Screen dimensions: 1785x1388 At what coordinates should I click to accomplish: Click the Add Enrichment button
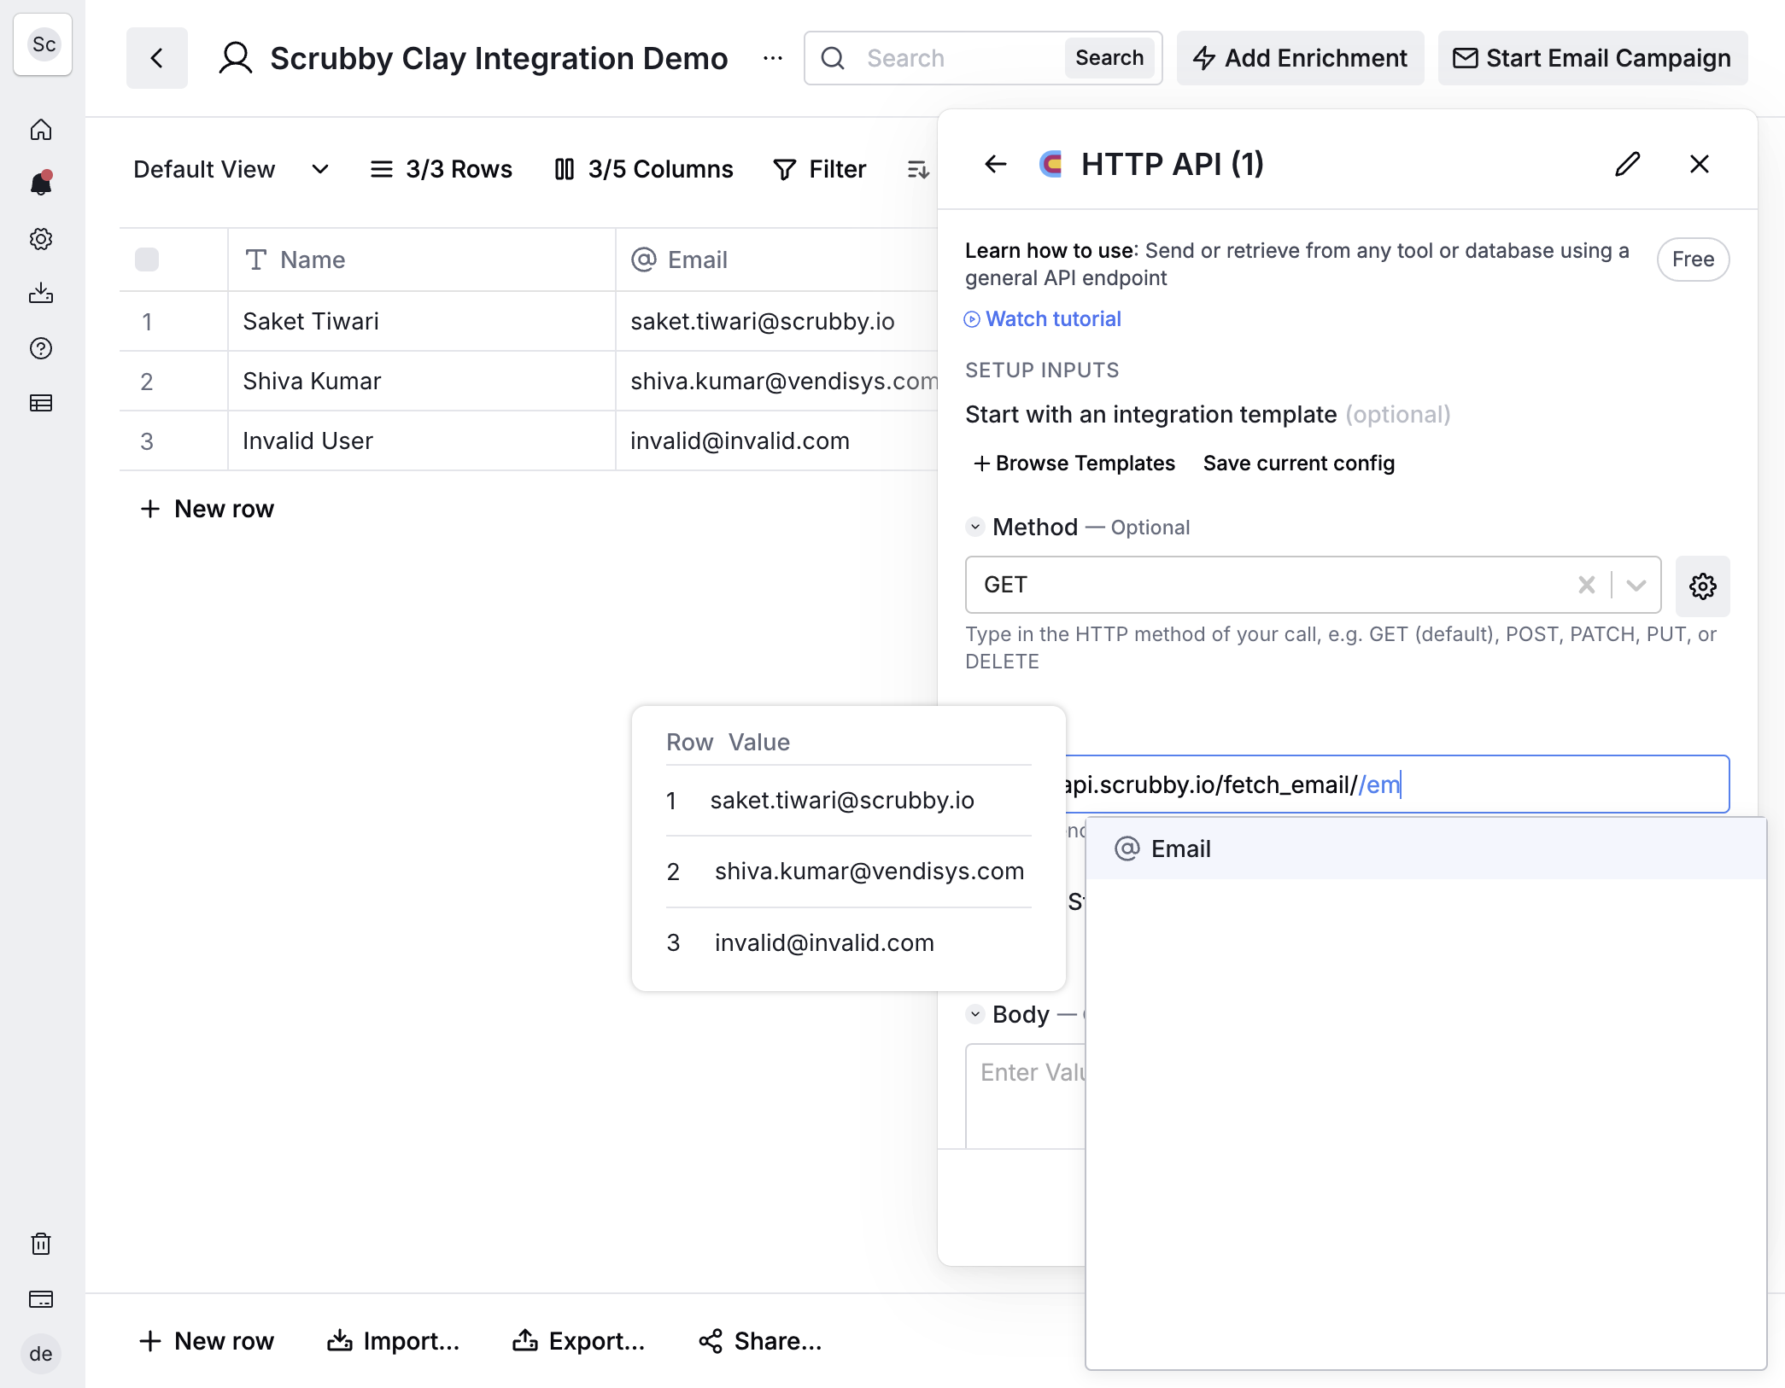coord(1300,58)
